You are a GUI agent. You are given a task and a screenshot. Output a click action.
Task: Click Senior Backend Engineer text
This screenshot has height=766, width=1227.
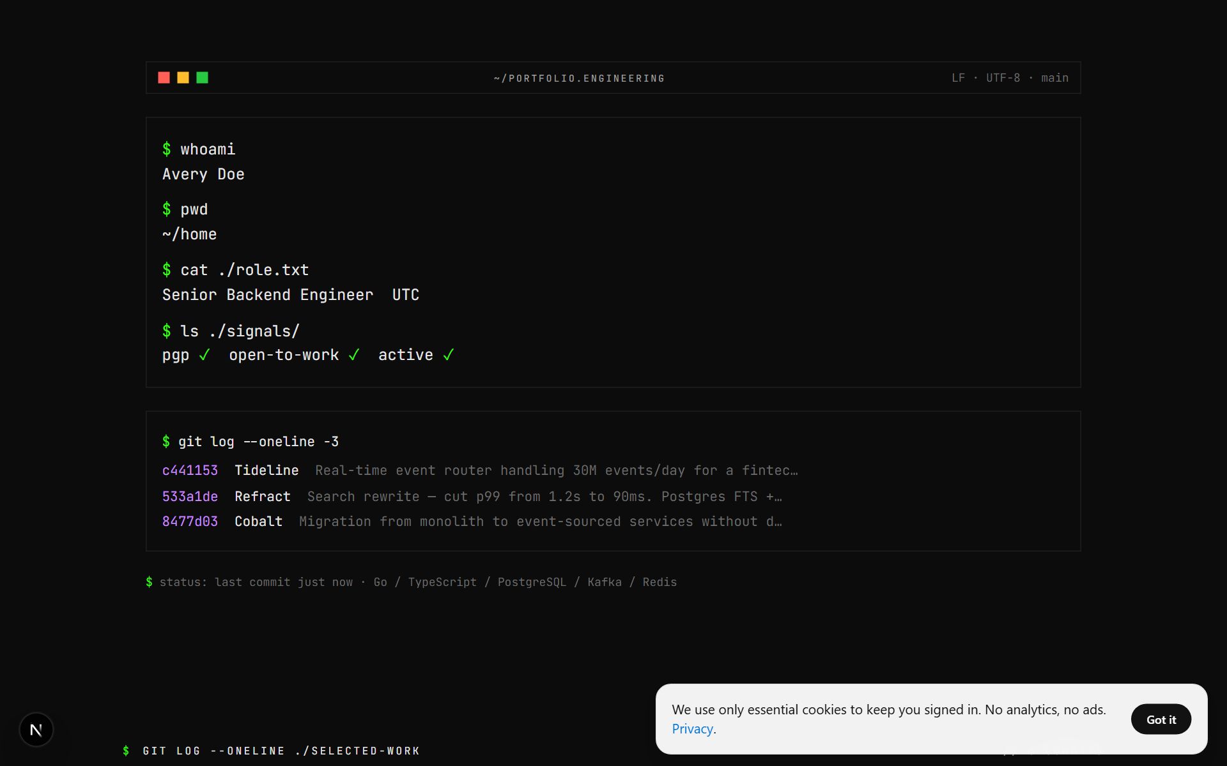[268, 295]
